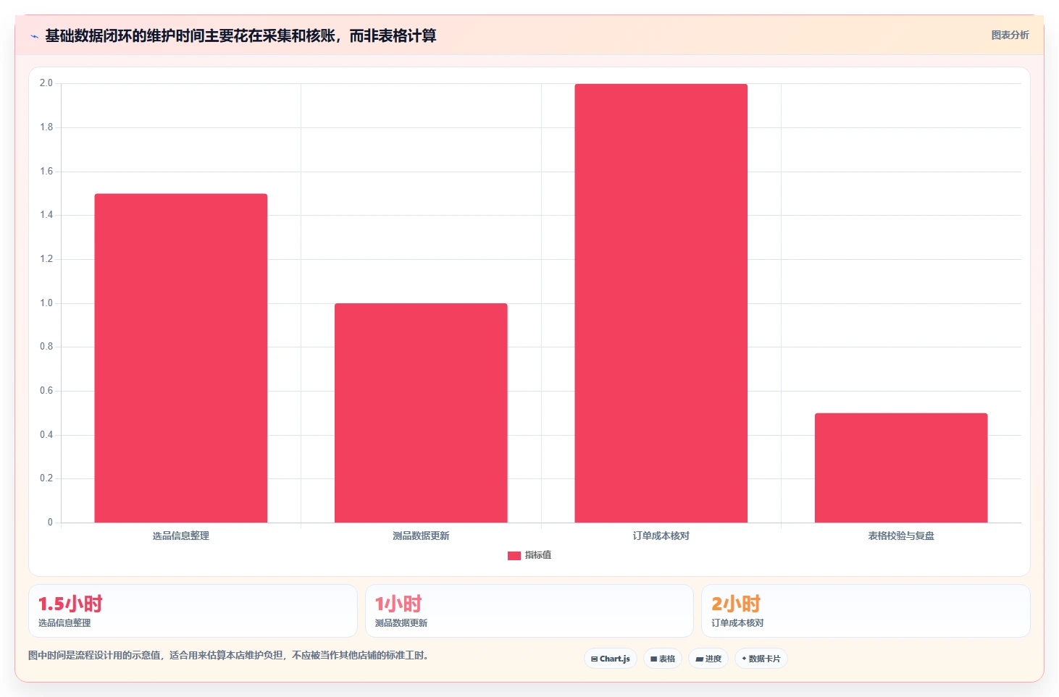Click the 进度 tag chip
This screenshot has width=1059, height=697.
click(x=708, y=659)
